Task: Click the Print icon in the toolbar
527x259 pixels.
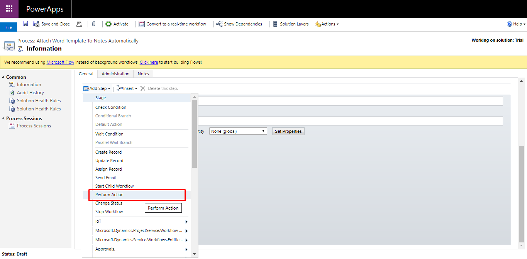Action: [x=79, y=24]
